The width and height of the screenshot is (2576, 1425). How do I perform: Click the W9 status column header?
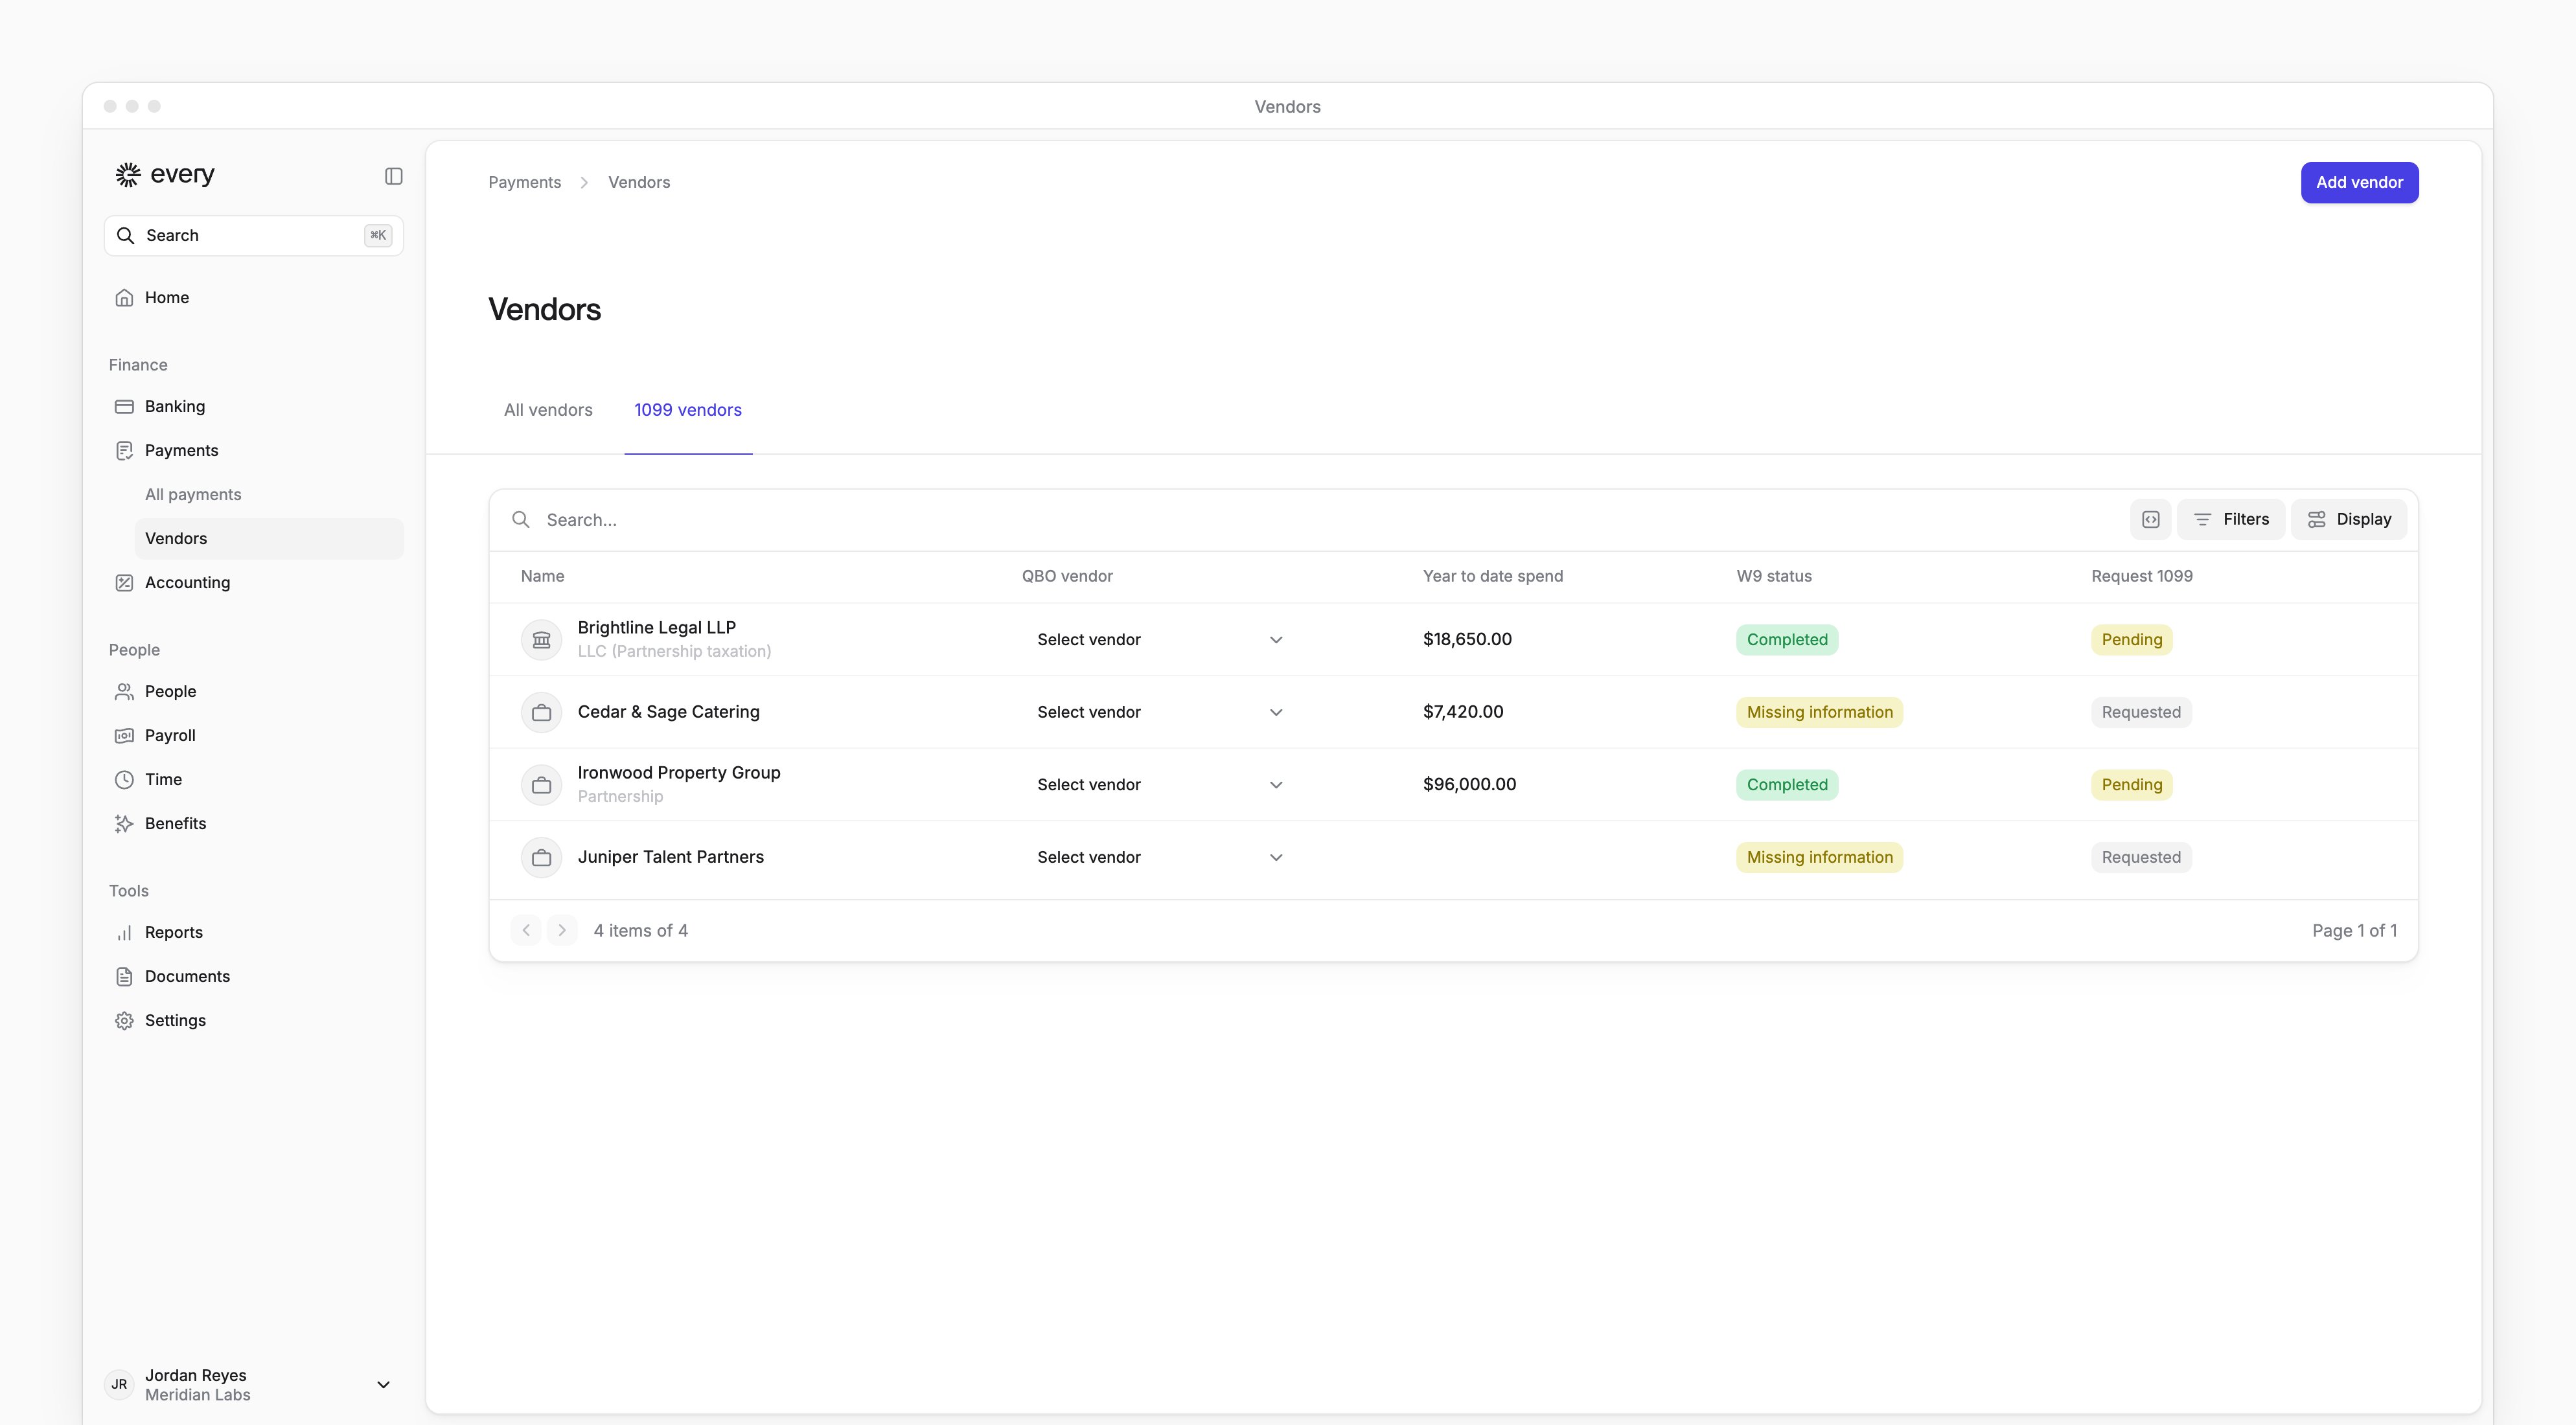coord(1773,576)
